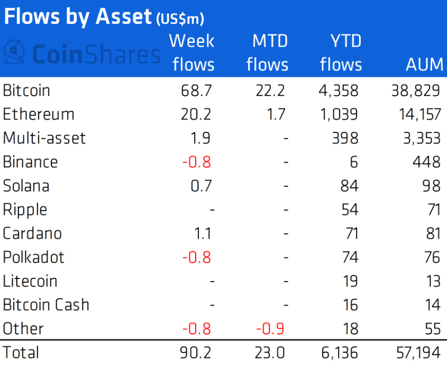Select the Multi-asset row label
447x368 pixels.
44,138
